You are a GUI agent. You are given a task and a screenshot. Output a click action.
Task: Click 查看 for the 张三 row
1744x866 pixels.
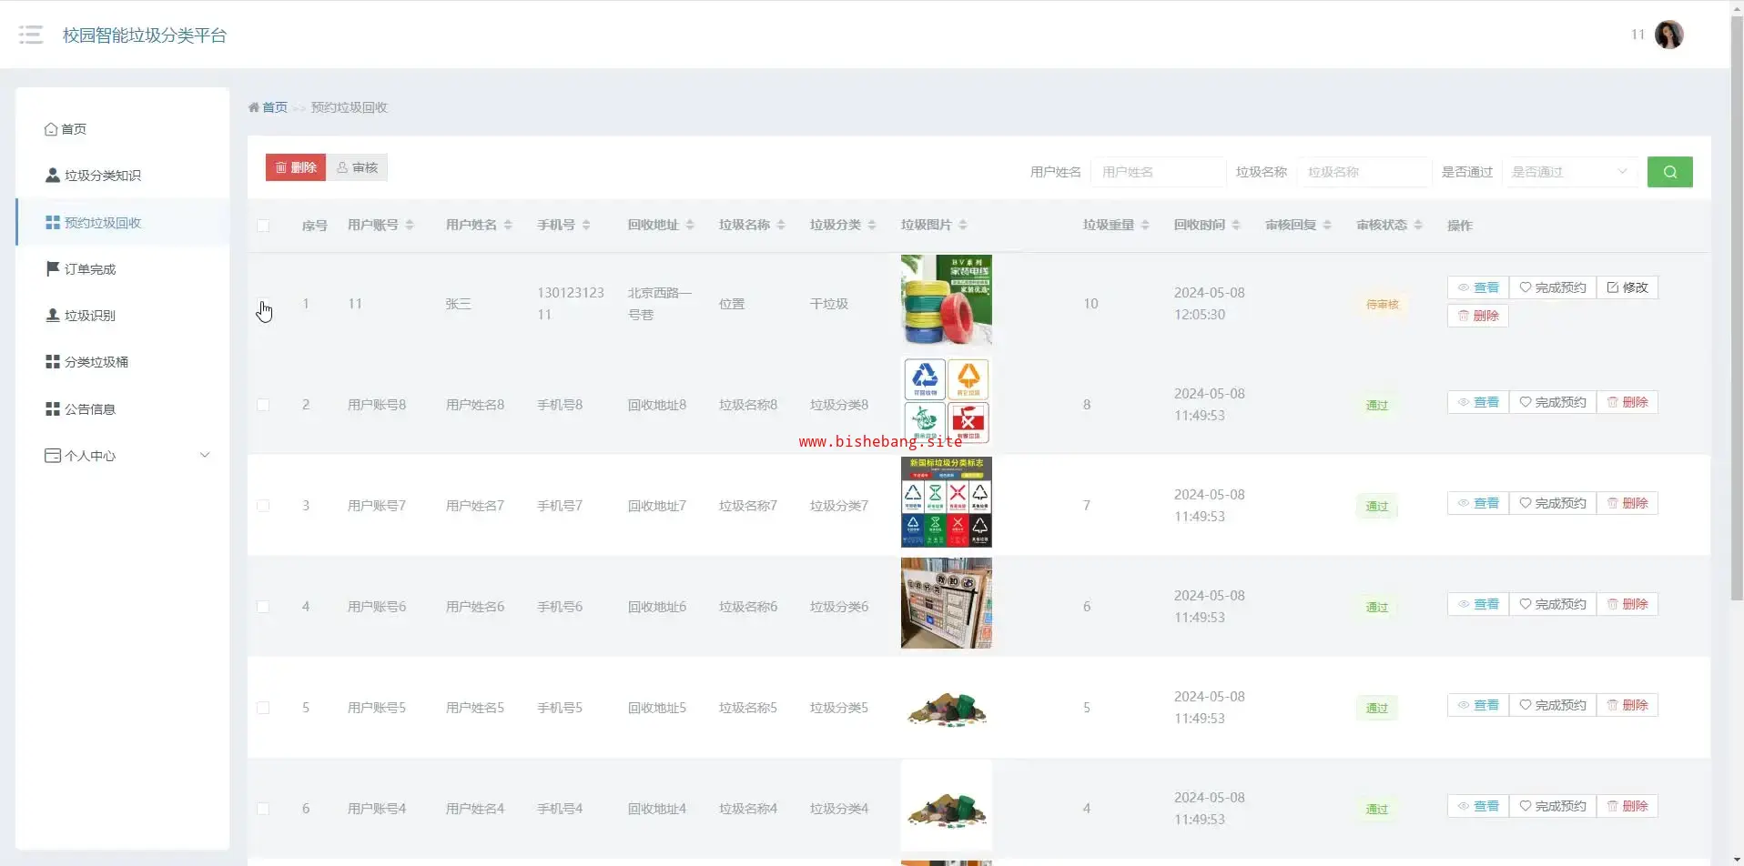(1478, 287)
